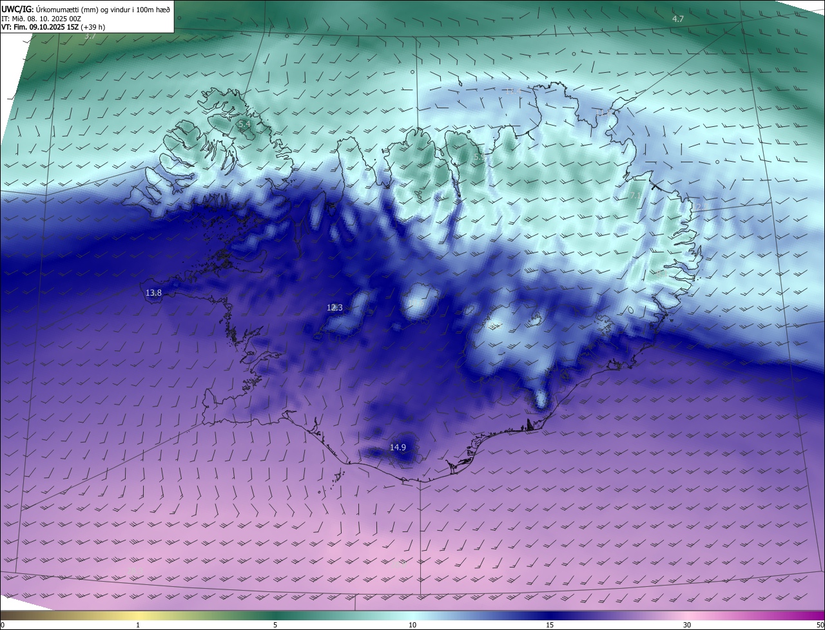825x630 pixels.
Task: Click the 4.7 value in the top corner
Action: pos(678,19)
